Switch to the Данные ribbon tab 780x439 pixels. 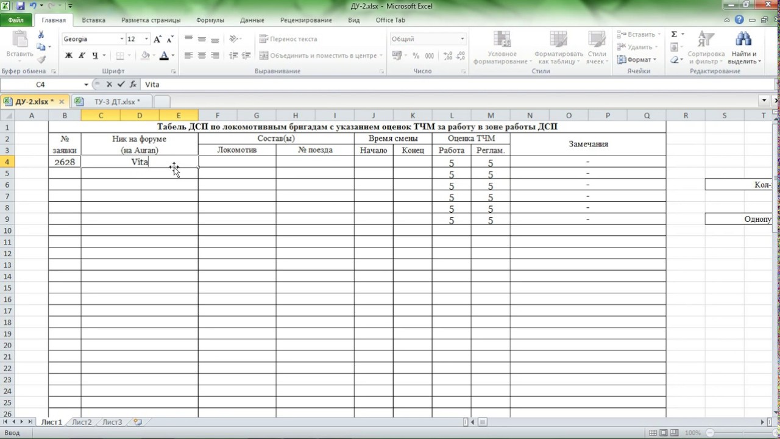252,20
